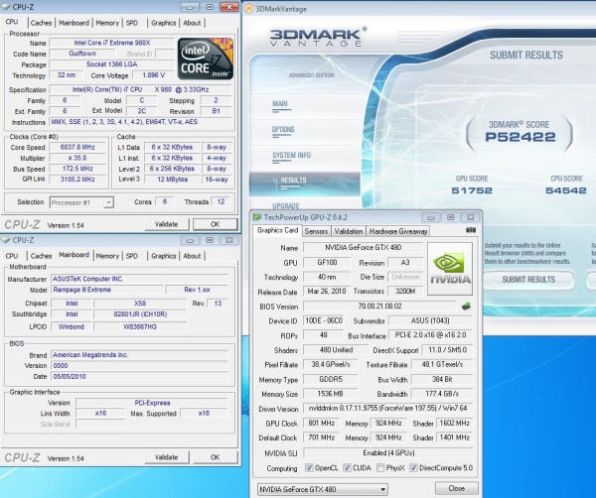Click the Multiplier value x 35.0

pos(77,158)
